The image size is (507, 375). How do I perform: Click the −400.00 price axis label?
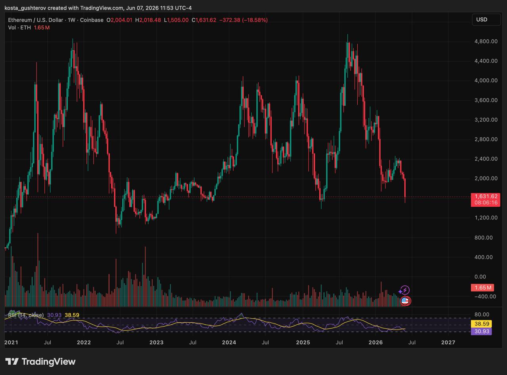485,296
